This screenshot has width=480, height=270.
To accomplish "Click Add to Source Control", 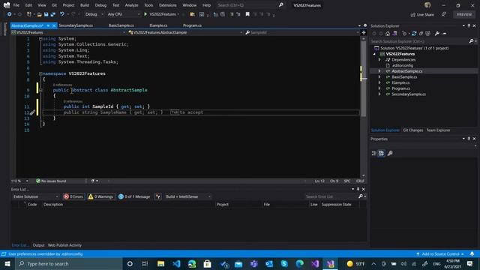I will pos(440,253).
